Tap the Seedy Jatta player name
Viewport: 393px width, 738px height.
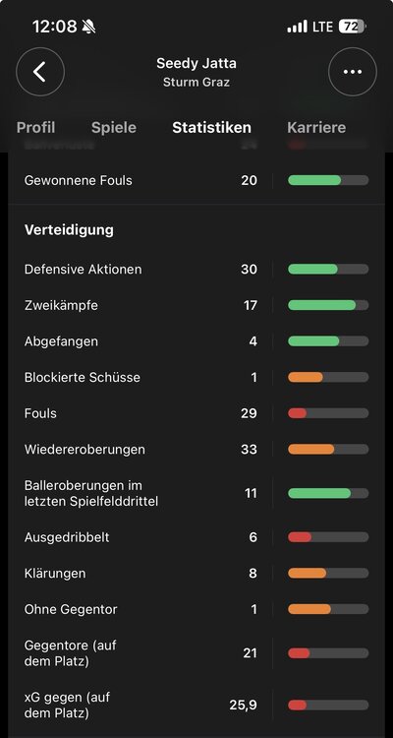(x=196, y=63)
